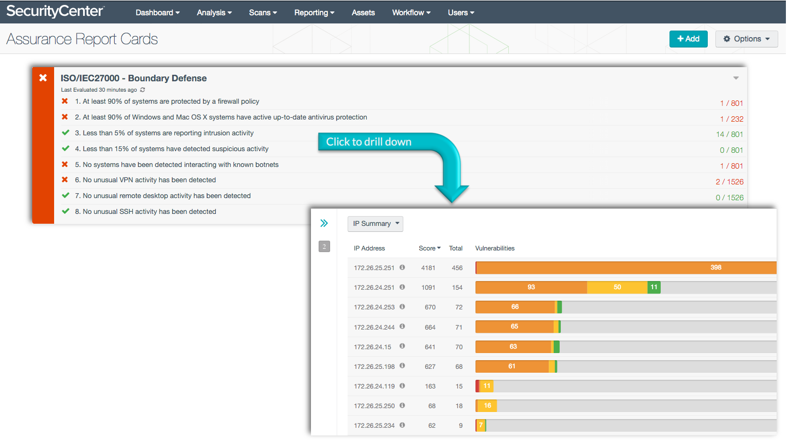Click the info icon beside 172.26.24.119
The width and height of the screenshot is (787, 448).
402,385
